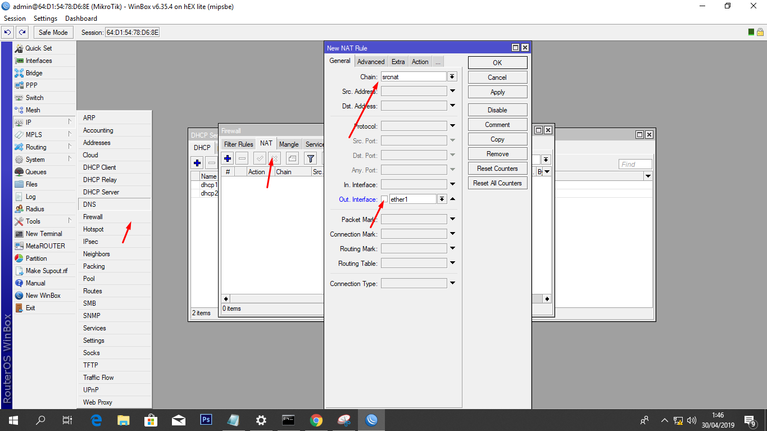The width and height of the screenshot is (767, 431).
Task: Select DNS in IP submenu
Action: click(x=115, y=205)
